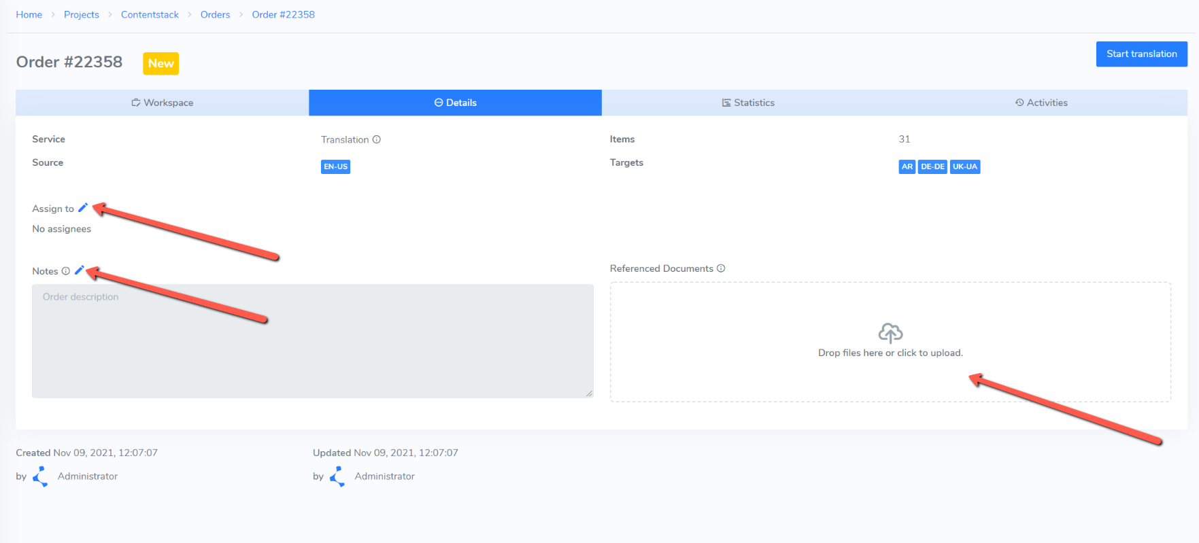Click the info icon next to Notes label
The width and height of the screenshot is (1199, 543).
pos(65,271)
